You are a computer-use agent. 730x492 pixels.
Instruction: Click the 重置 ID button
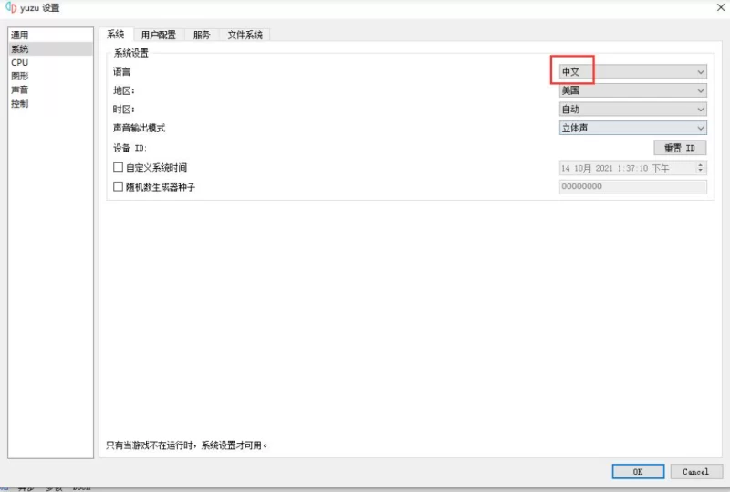point(680,148)
